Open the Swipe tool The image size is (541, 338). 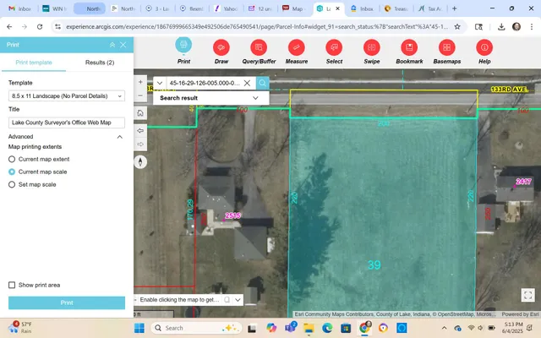[371, 47]
